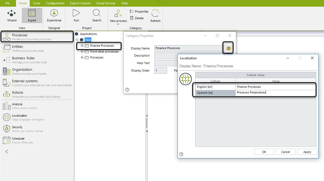Select the Finance Processes tree item

tap(102, 46)
